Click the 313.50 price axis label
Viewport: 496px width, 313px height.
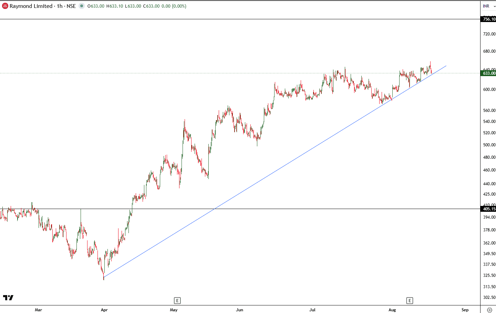pos(489,286)
